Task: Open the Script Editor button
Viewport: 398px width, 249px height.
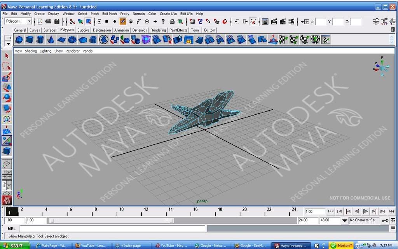Action: (x=393, y=228)
